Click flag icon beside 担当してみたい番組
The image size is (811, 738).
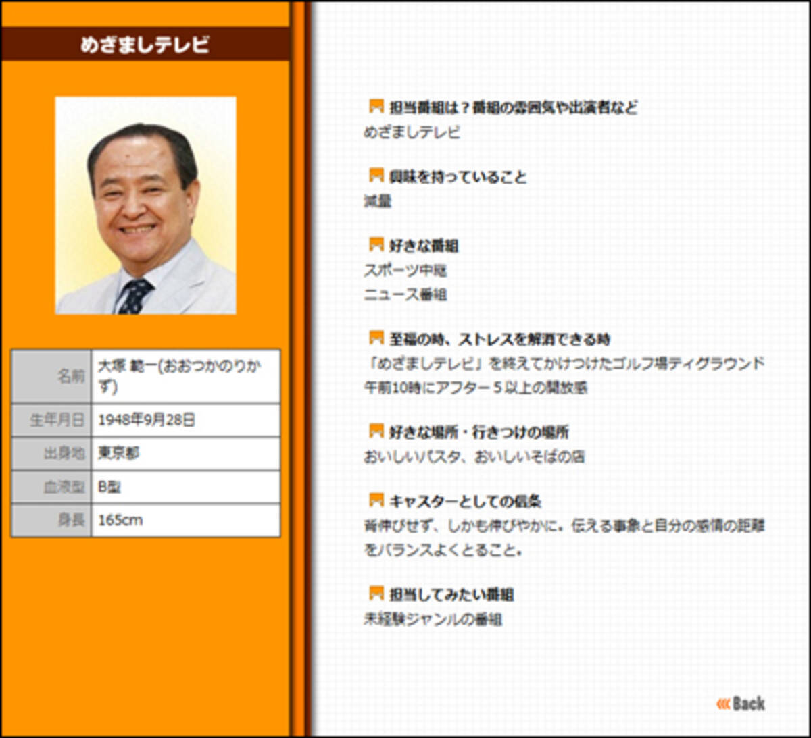tap(376, 594)
